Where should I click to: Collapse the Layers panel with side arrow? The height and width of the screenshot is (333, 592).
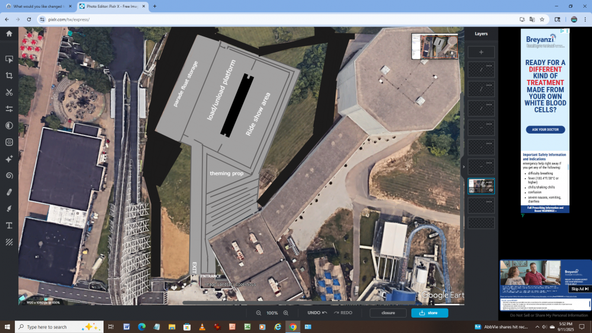(464, 167)
